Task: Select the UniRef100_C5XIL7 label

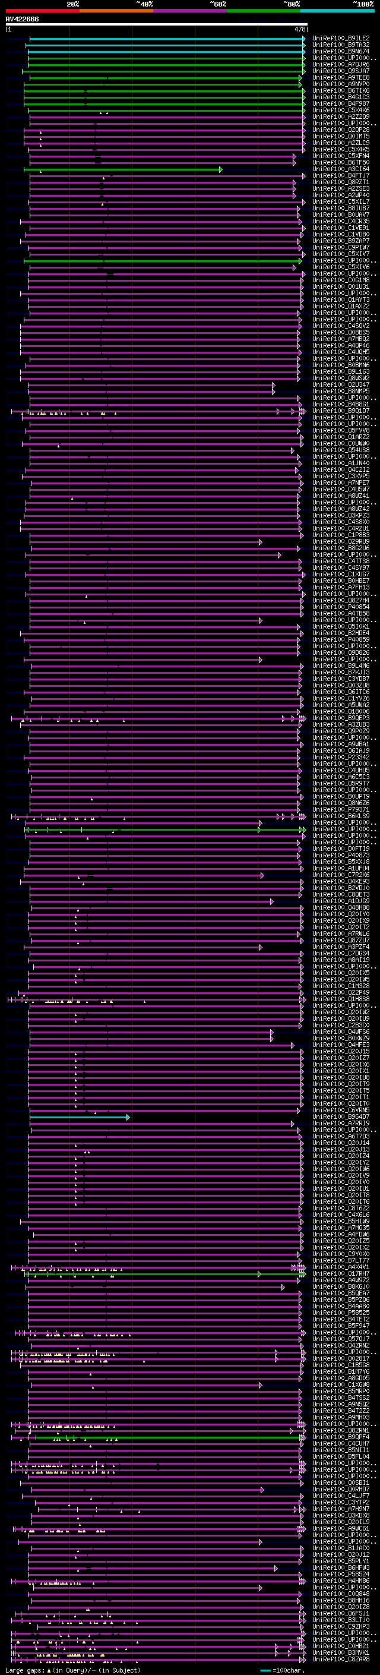Action: tap(341, 201)
